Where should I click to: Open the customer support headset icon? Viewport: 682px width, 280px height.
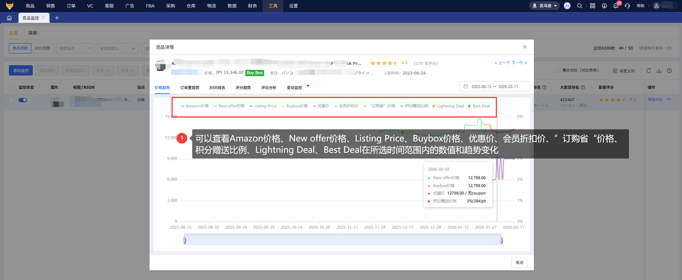(628, 6)
